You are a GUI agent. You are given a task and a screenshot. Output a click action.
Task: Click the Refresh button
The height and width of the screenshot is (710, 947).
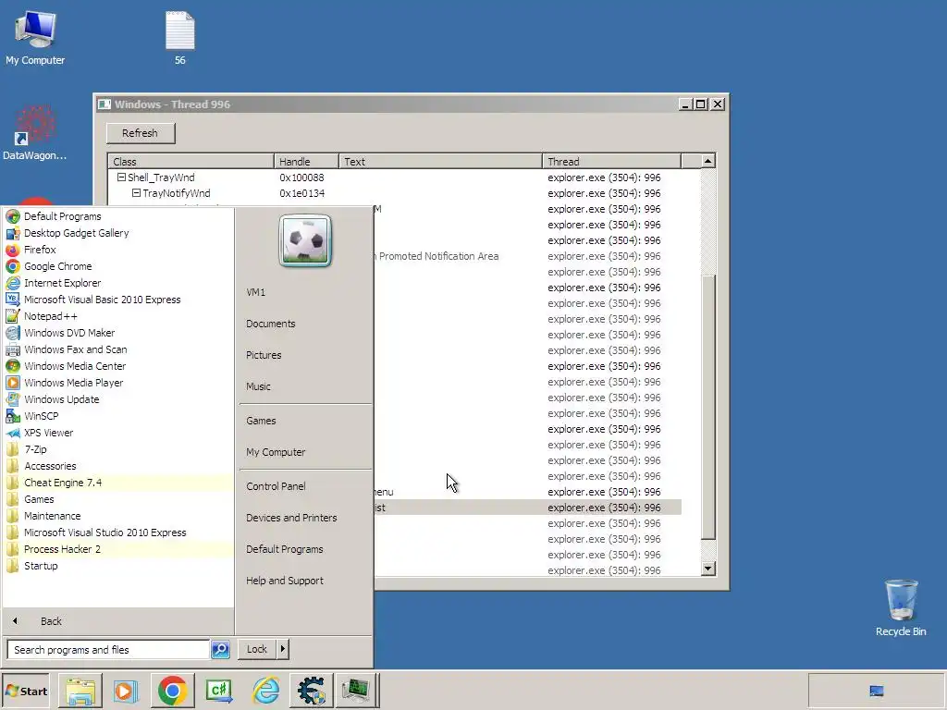tap(141, 133)
